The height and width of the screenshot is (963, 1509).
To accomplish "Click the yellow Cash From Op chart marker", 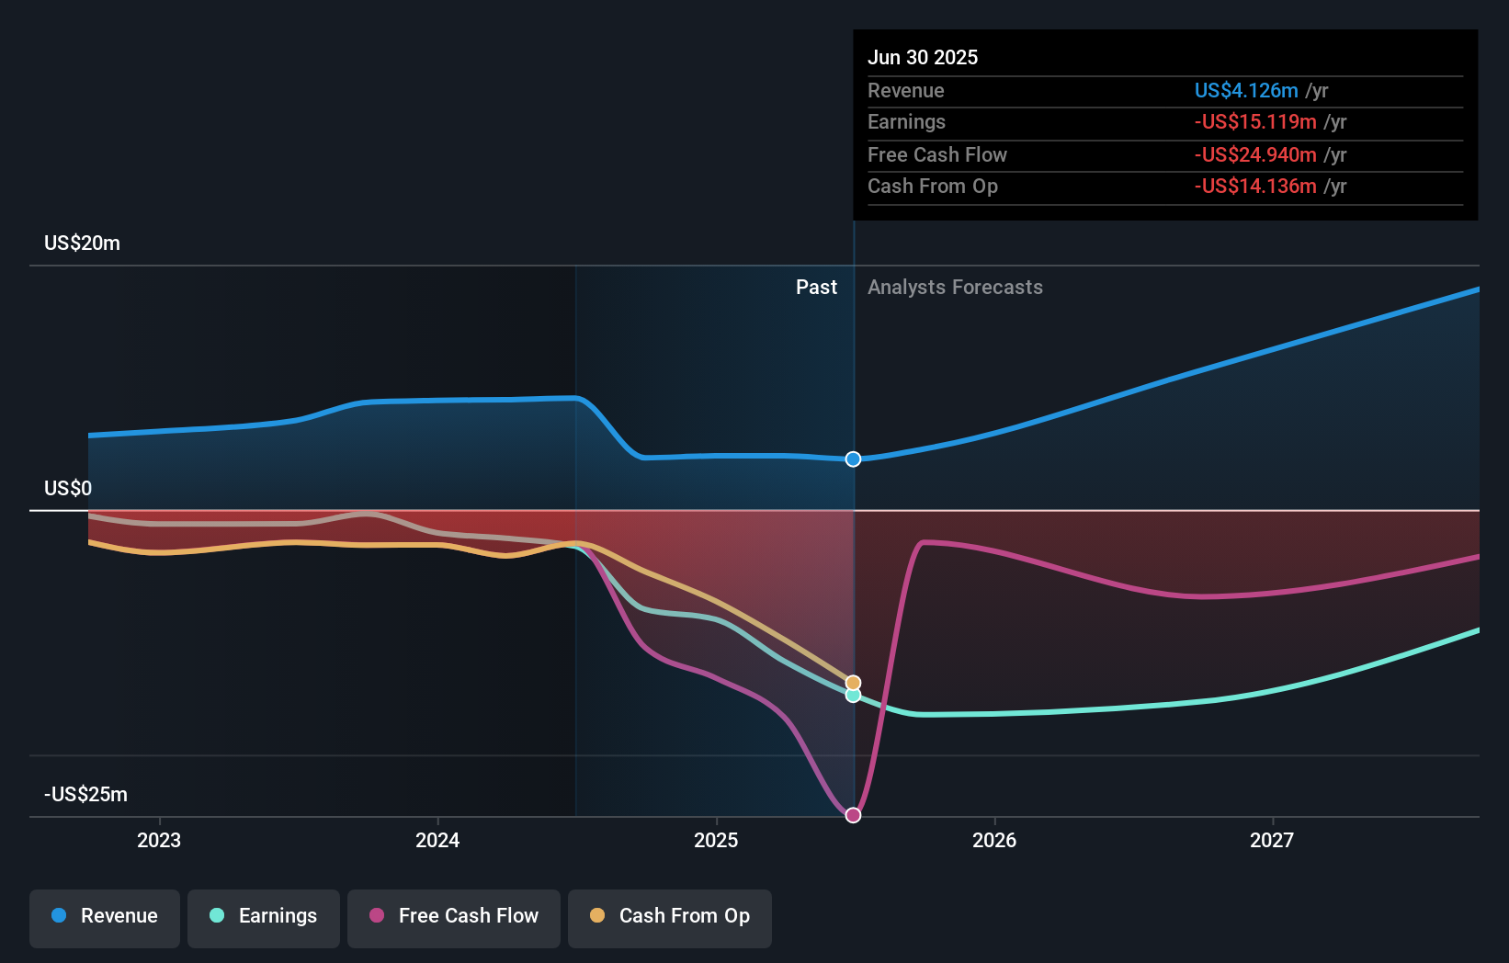I will point(853,682).
